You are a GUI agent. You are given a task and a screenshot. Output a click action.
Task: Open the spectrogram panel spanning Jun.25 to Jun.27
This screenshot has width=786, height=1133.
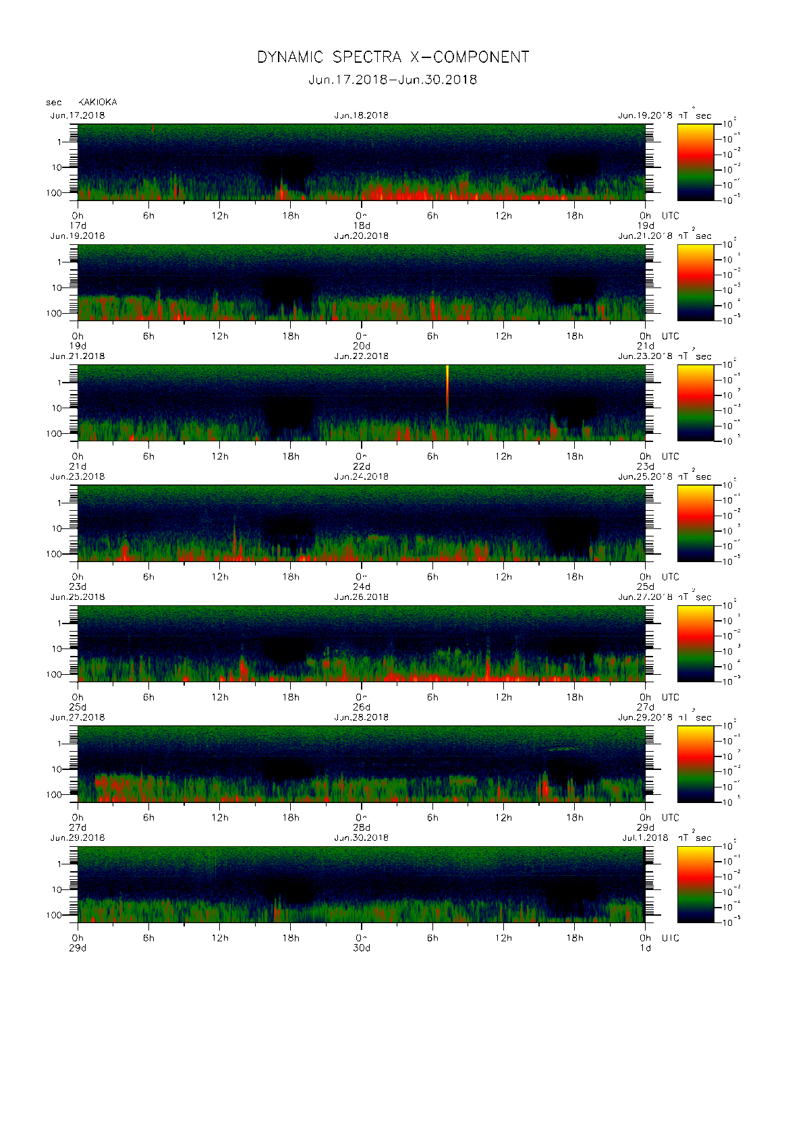tap(362, 643)
